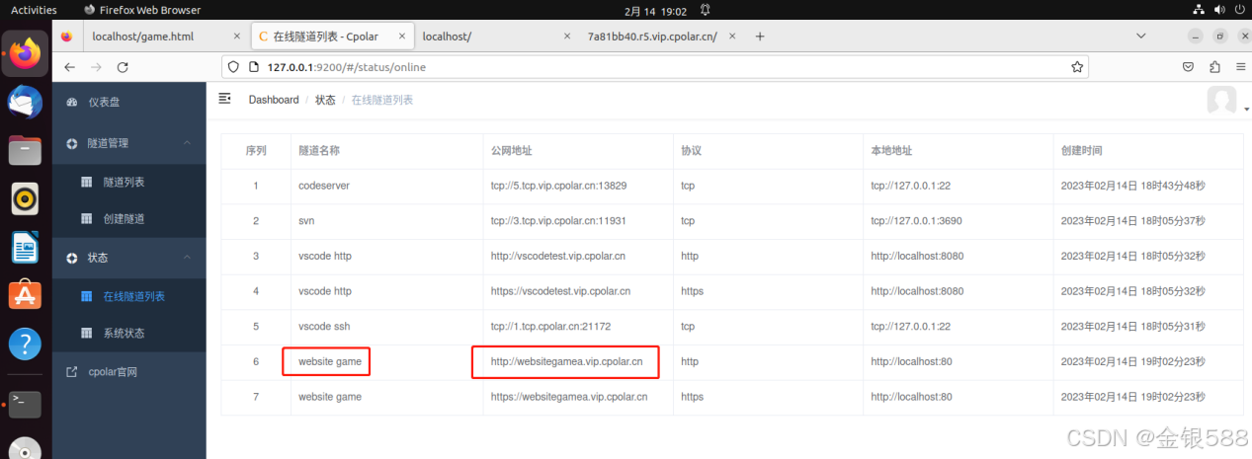Open a new browser tab
Image resolution: width=1252 pixels, height=459 pixels.
coord(760,37)
